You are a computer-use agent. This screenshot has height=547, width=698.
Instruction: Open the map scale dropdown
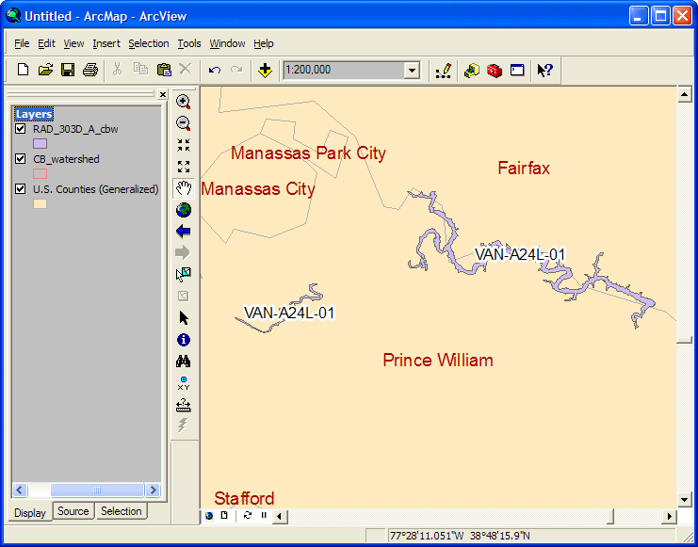(x=412, y=70)
